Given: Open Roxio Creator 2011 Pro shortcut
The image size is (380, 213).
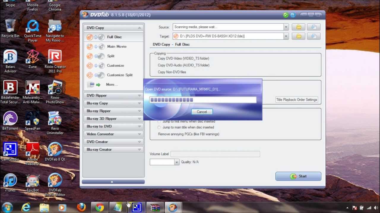Looking at the screenshot, I should (55, 61).
